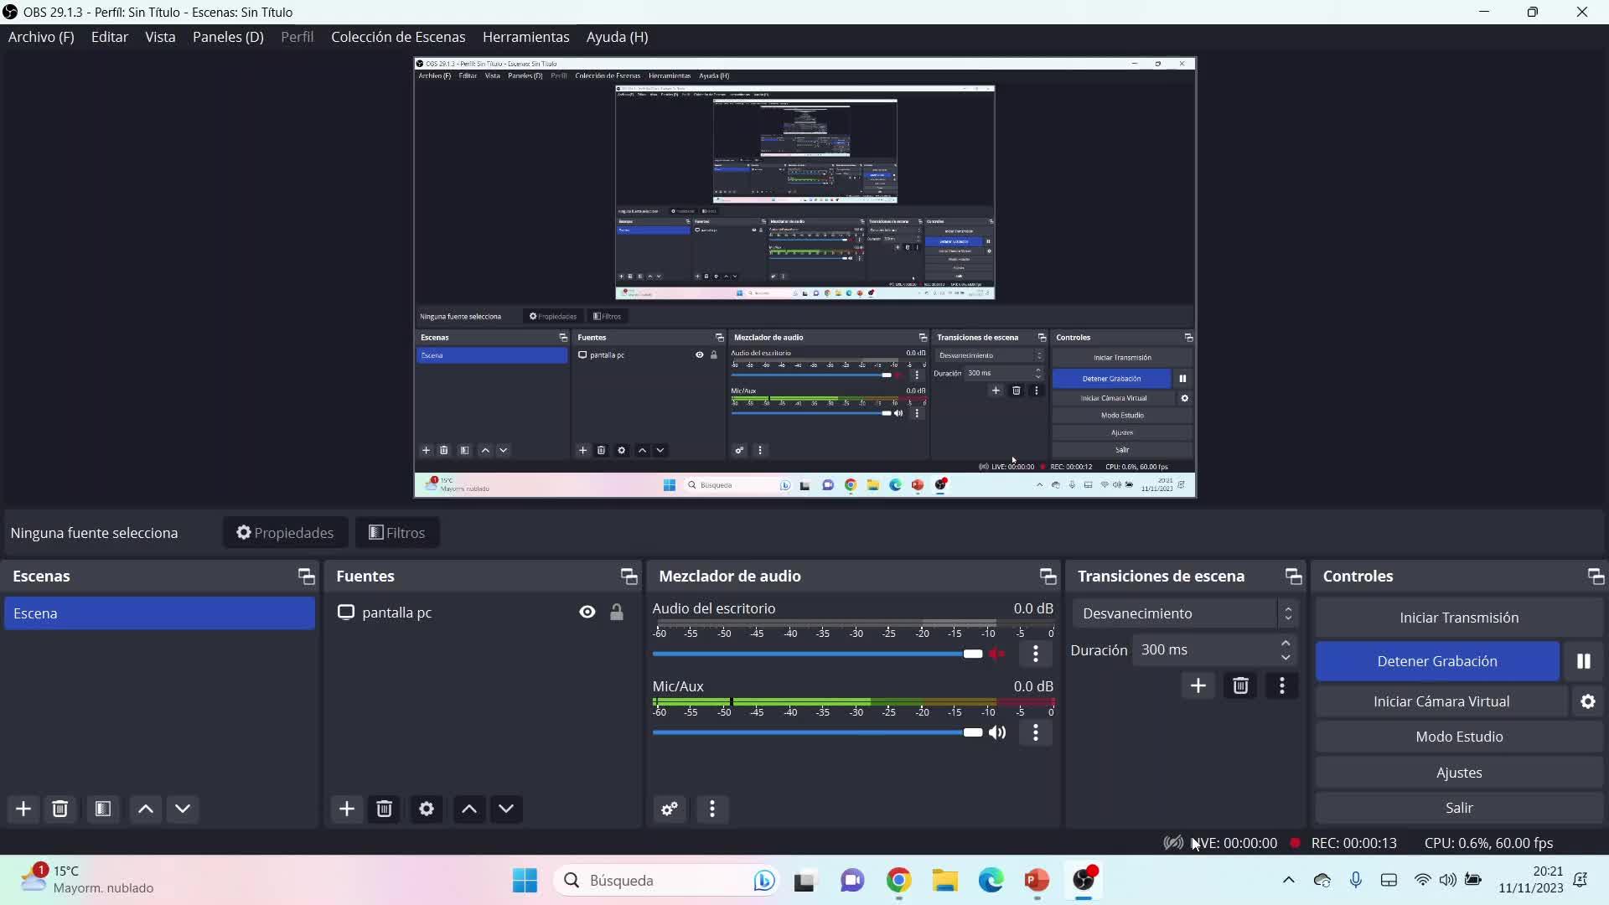Open advanced audio properties gears icon

point(669,809)
